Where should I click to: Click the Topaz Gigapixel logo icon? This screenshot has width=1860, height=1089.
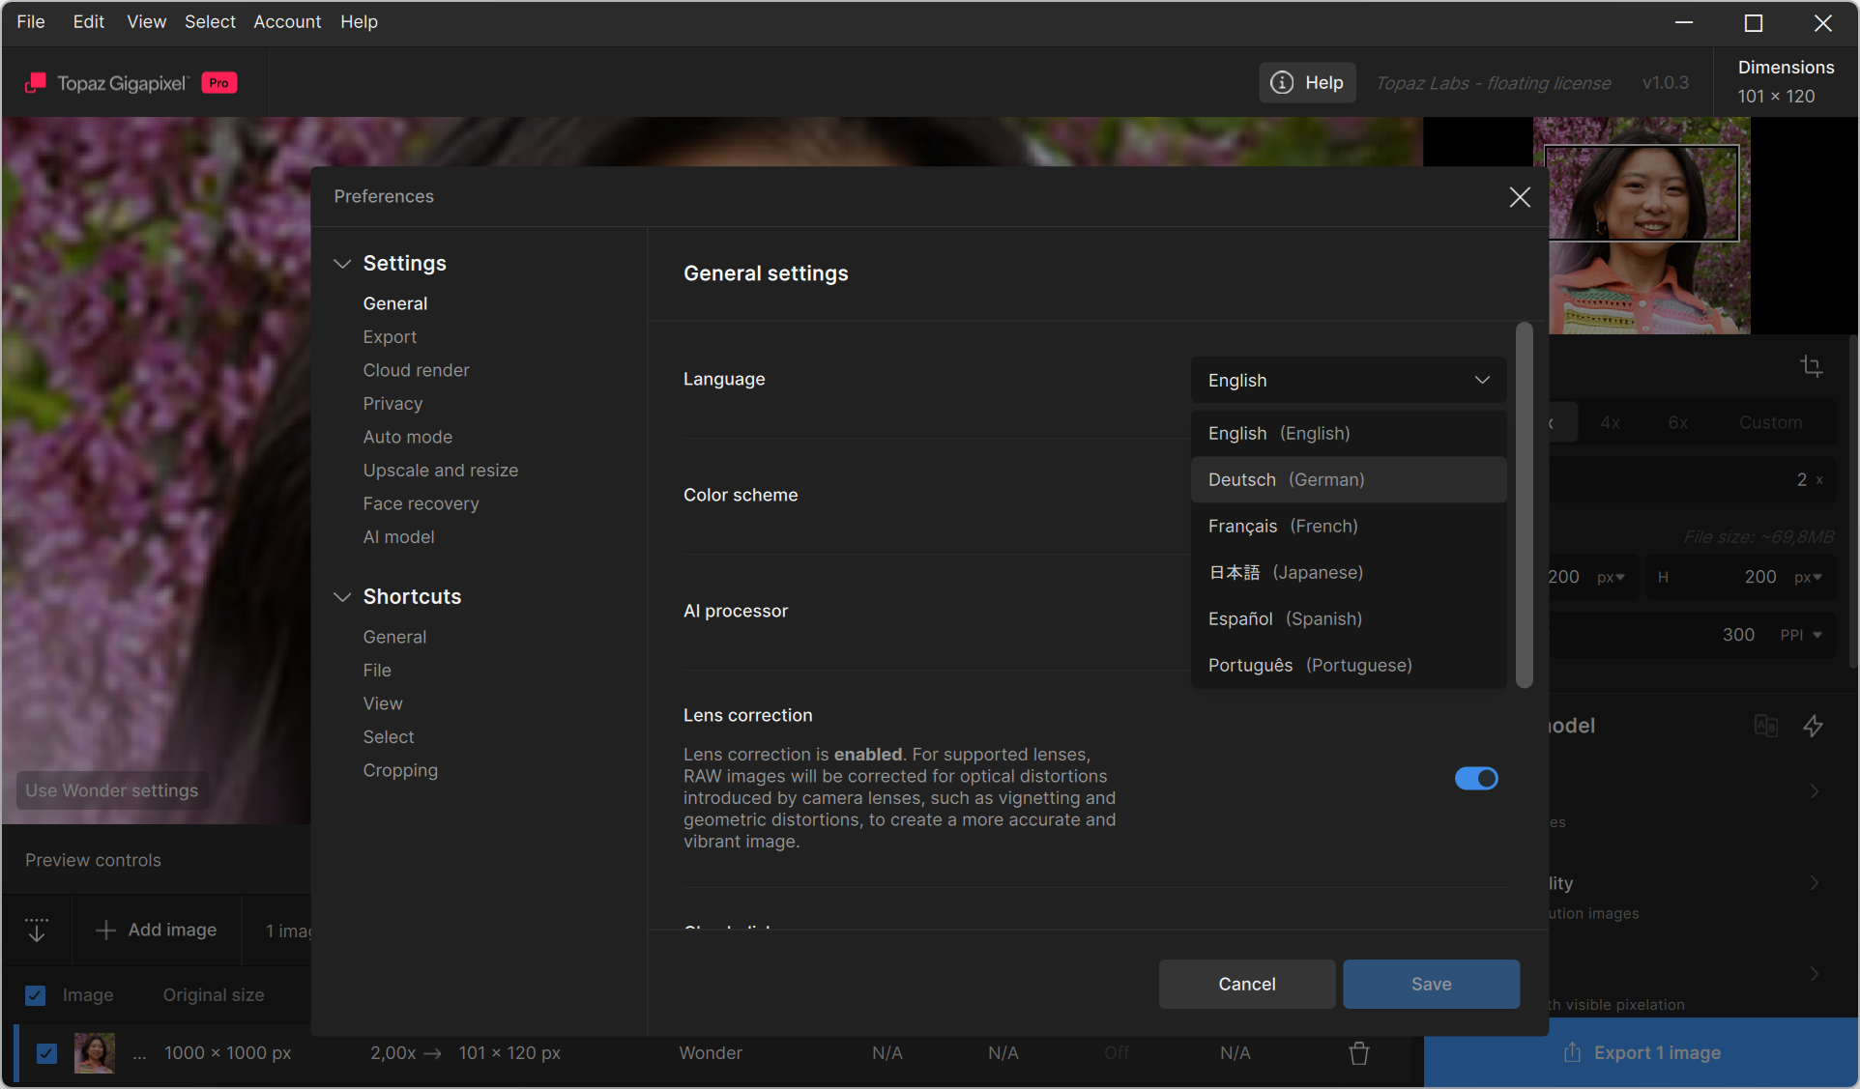36,83
